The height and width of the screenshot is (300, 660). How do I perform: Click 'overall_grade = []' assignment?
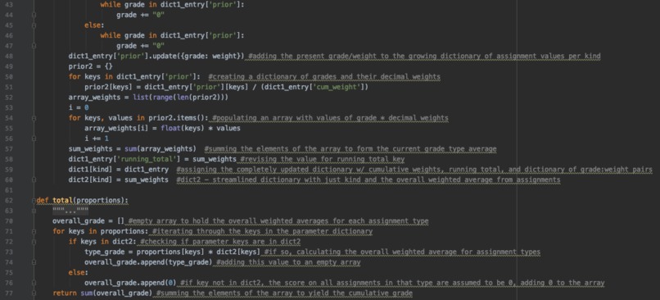[x=88, y=220]
